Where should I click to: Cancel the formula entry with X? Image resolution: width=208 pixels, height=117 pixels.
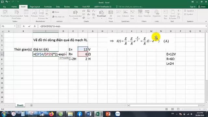pyautogui.click(x=24, y=26)
